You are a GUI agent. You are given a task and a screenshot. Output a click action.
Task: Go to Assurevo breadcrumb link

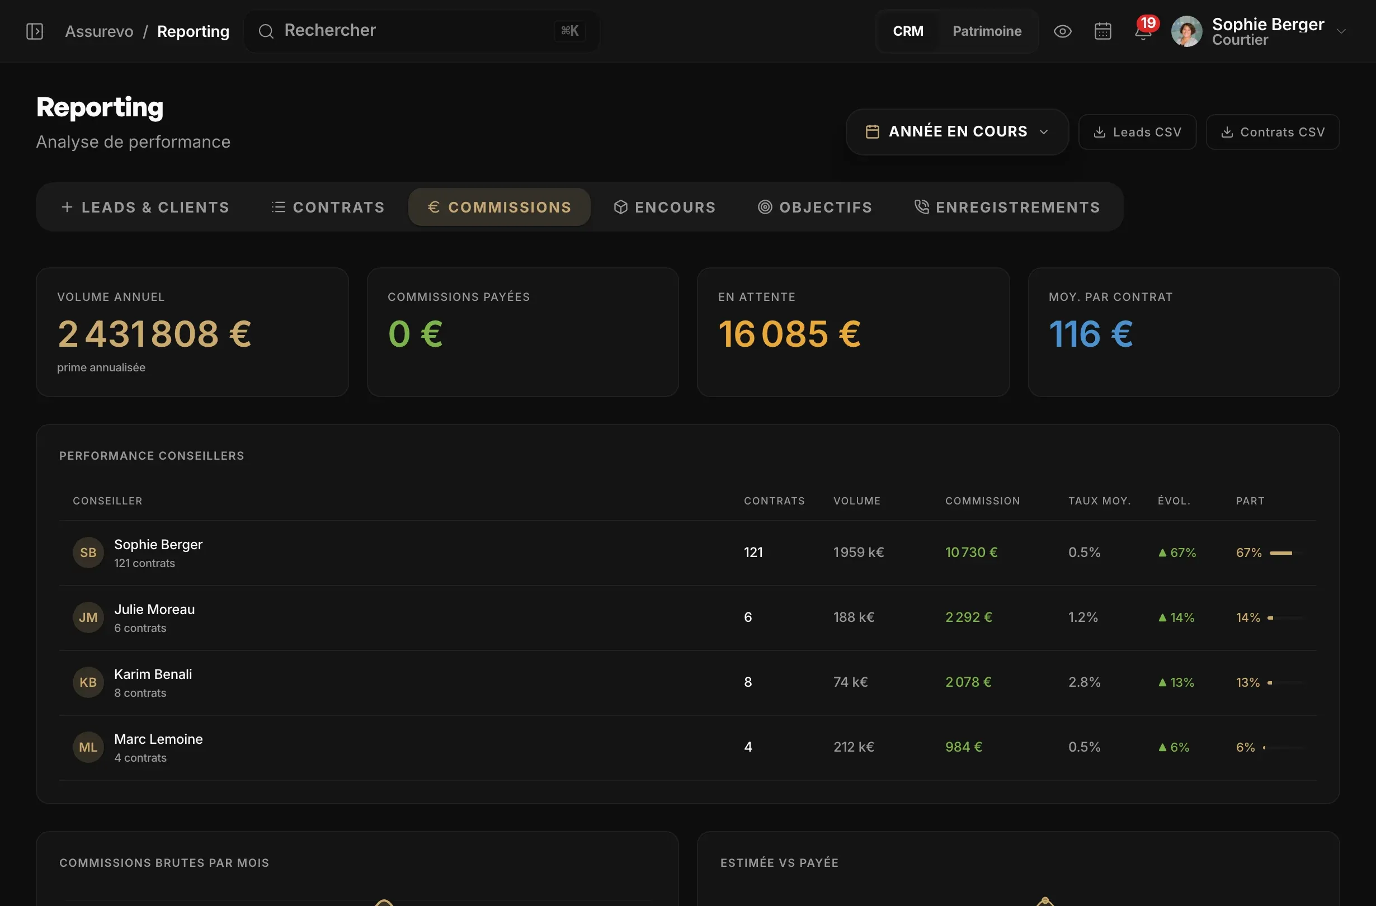(99, 31)
